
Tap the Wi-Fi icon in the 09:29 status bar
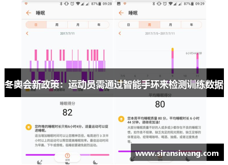pyautogui.click(x=171, y=4)
